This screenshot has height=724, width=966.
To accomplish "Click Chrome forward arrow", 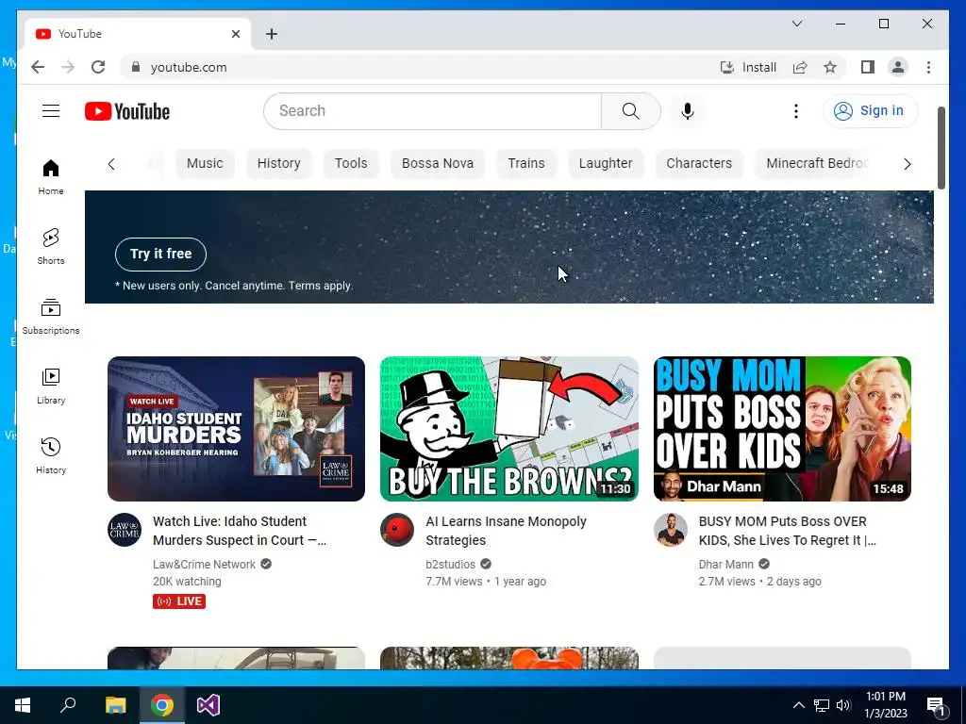I will pyautogui.click(x=68, y=67).
